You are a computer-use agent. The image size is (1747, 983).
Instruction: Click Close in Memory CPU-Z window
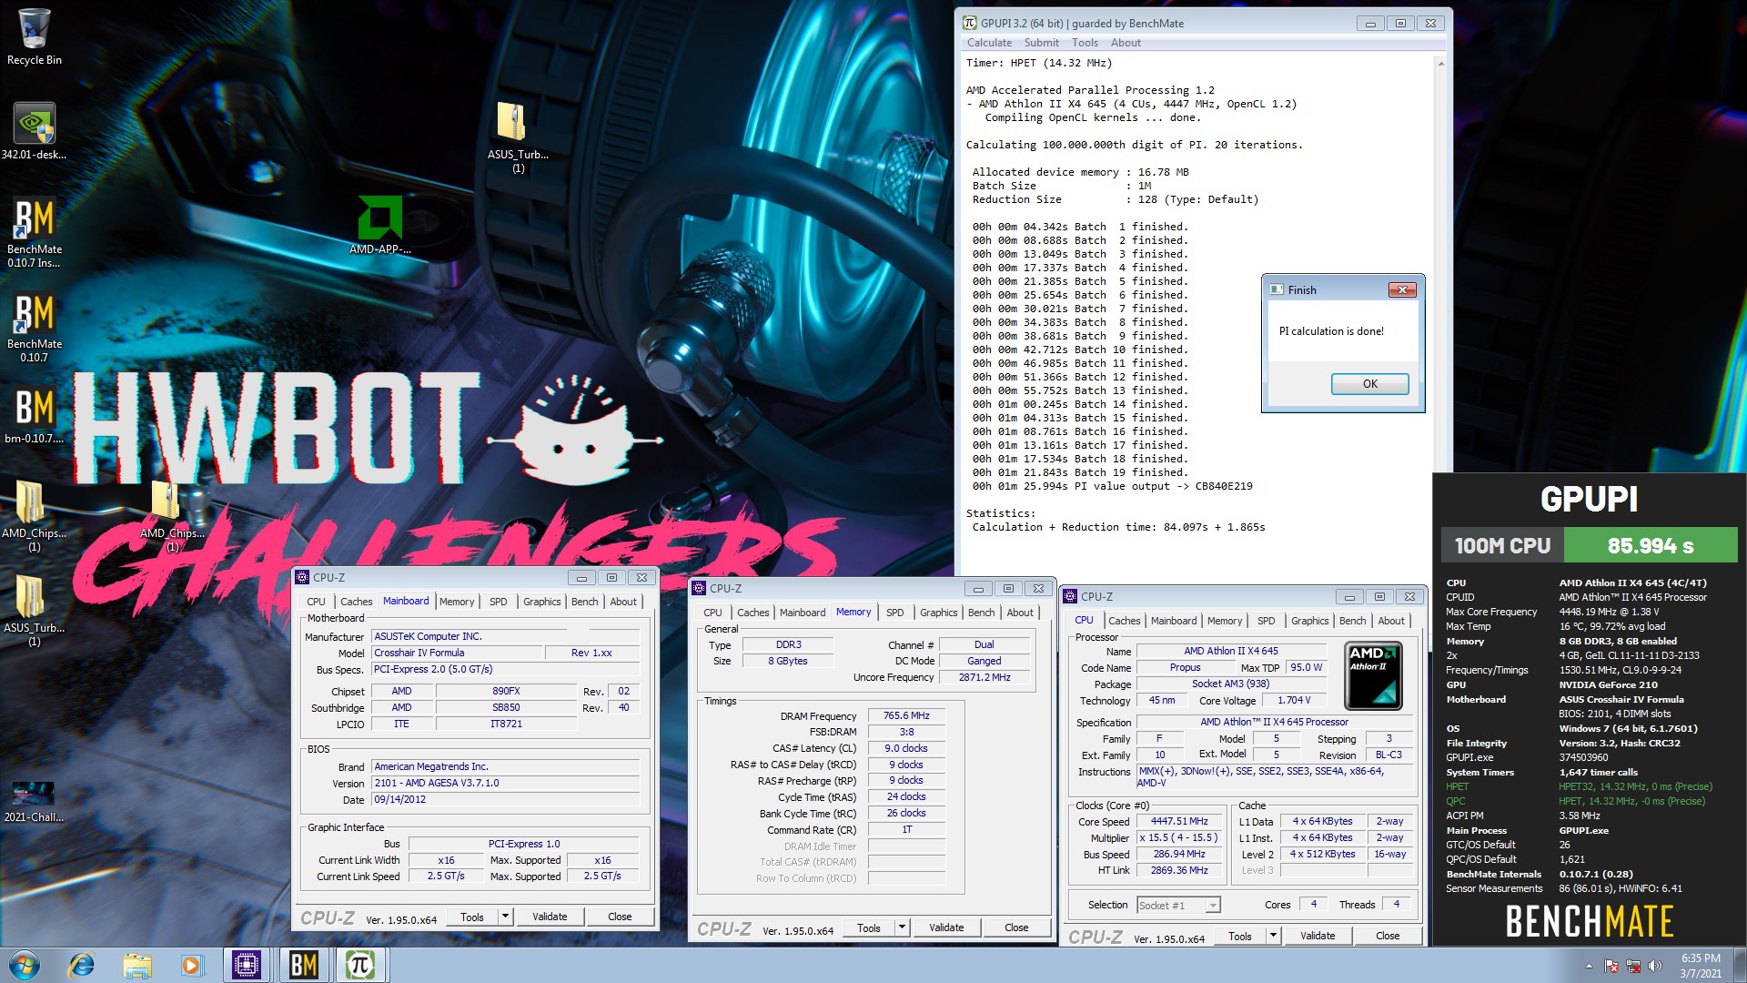(x=1016, y=927)
